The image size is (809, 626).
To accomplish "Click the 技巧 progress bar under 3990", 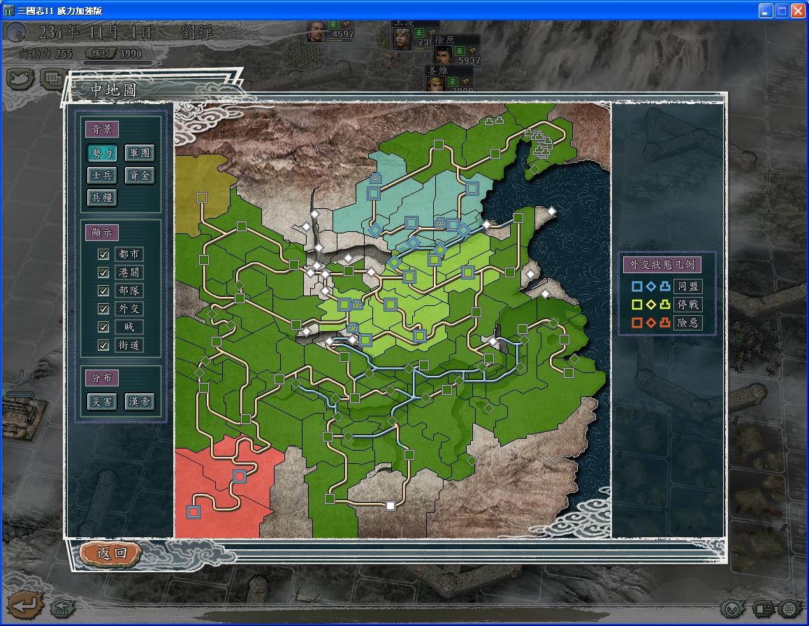I will click(x=118, y=62).
